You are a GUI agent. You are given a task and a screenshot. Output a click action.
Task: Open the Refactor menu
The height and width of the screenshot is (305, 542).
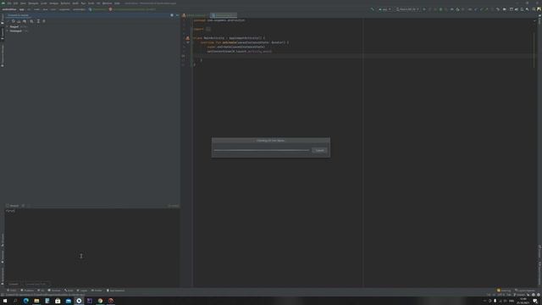(65, 3)
